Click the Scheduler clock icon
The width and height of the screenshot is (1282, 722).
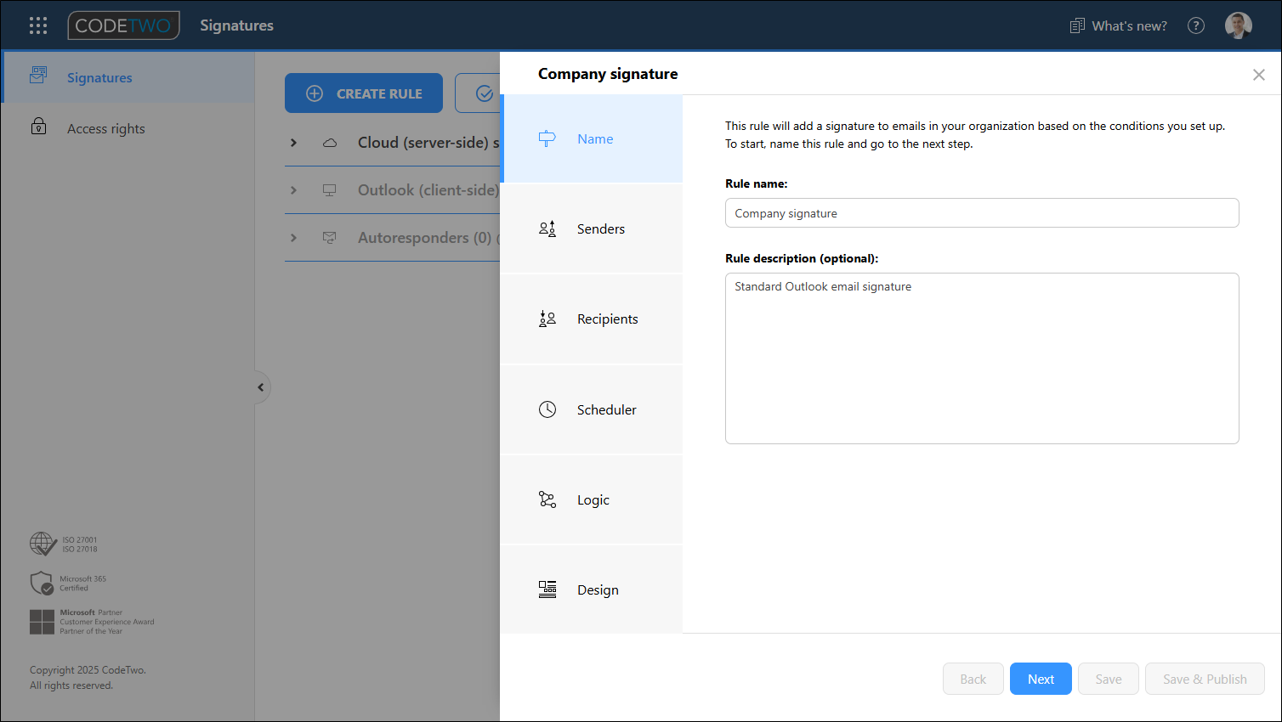click(x=547, y=409)
